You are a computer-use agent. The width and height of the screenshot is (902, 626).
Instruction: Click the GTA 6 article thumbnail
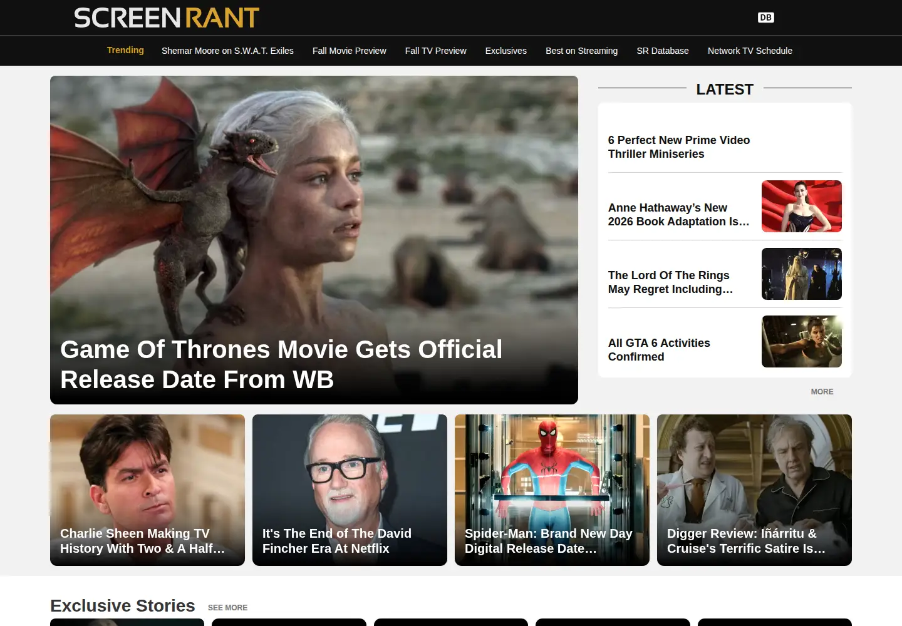(x=802, y=342)
